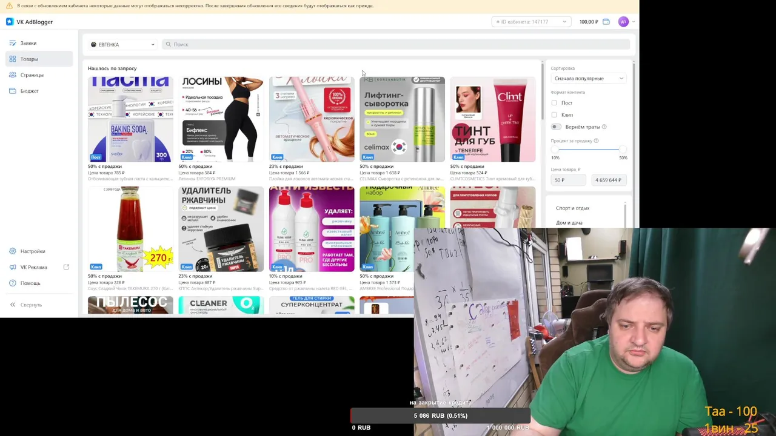This screenshot has width=776, height=436.
Task: Click the Пост badge on toothpaste card
Action: [96, 157]
